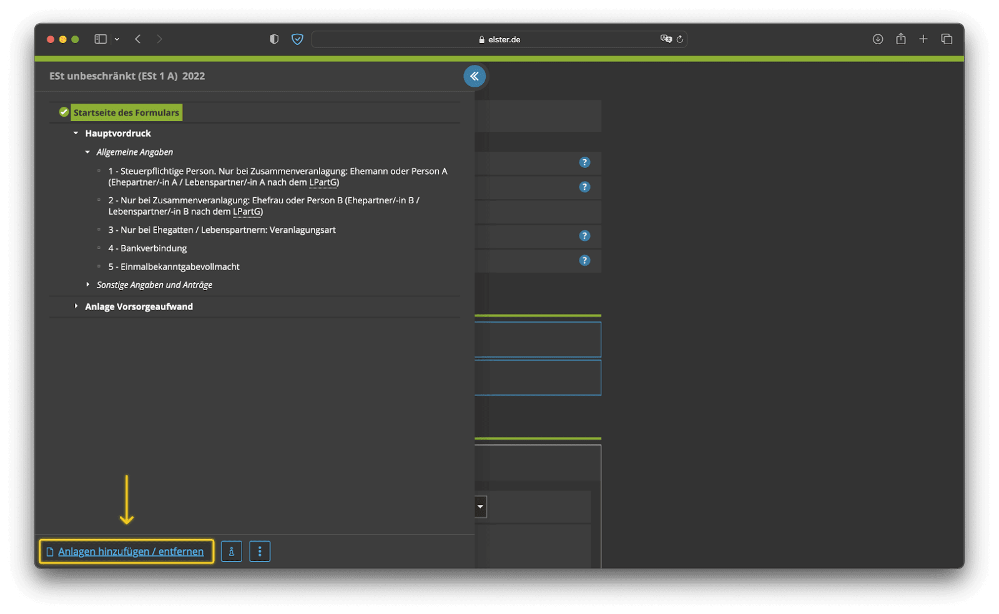Click the upper blue-outlined input field

538,339
